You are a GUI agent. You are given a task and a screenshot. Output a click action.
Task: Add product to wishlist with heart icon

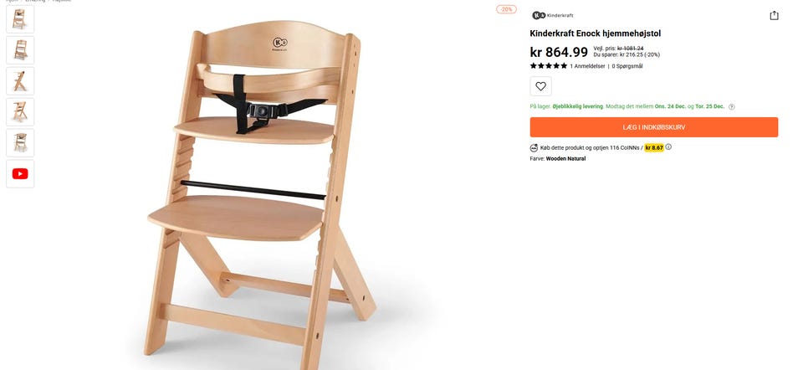[x=541, y=86]
